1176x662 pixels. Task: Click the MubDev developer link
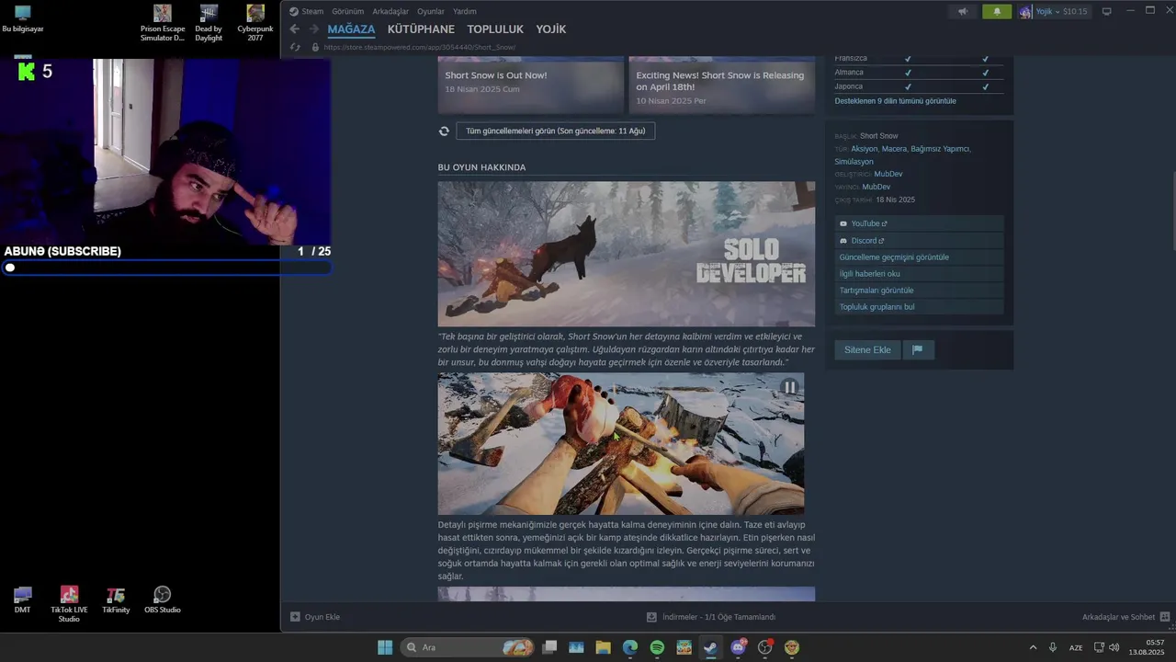pos(888,174)
